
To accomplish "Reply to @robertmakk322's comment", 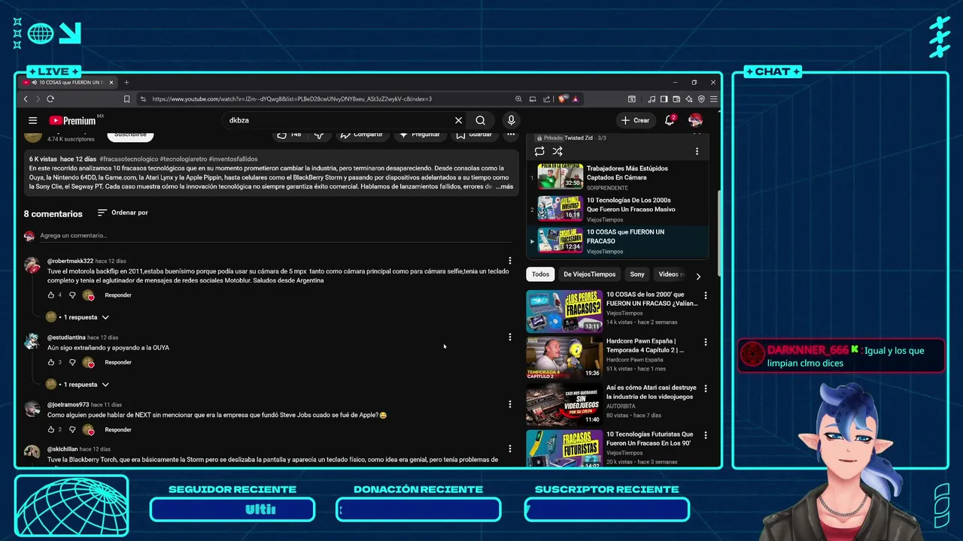I will pos(118,295).
